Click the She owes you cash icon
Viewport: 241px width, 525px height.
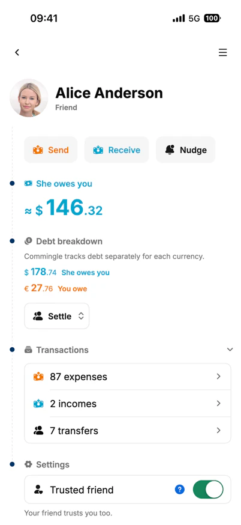coord(28,183)
